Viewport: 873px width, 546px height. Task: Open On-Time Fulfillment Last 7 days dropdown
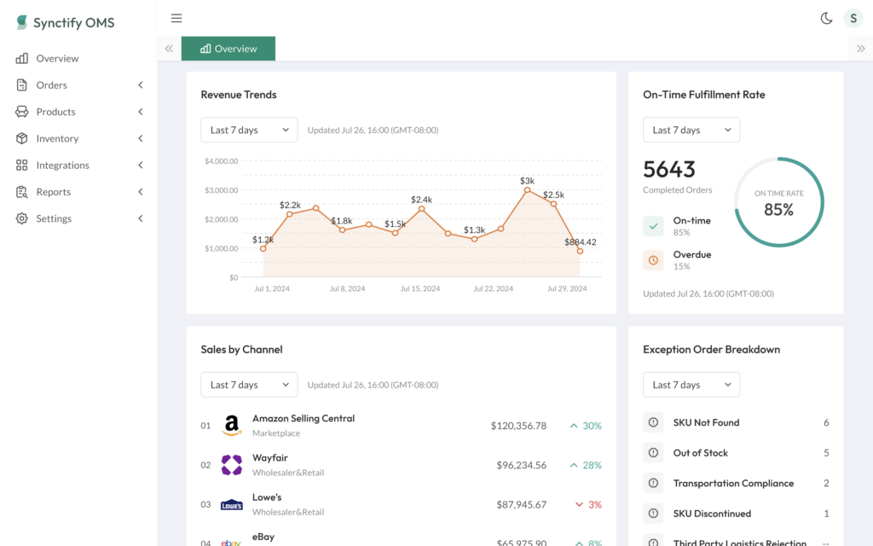tap(691, 130)
